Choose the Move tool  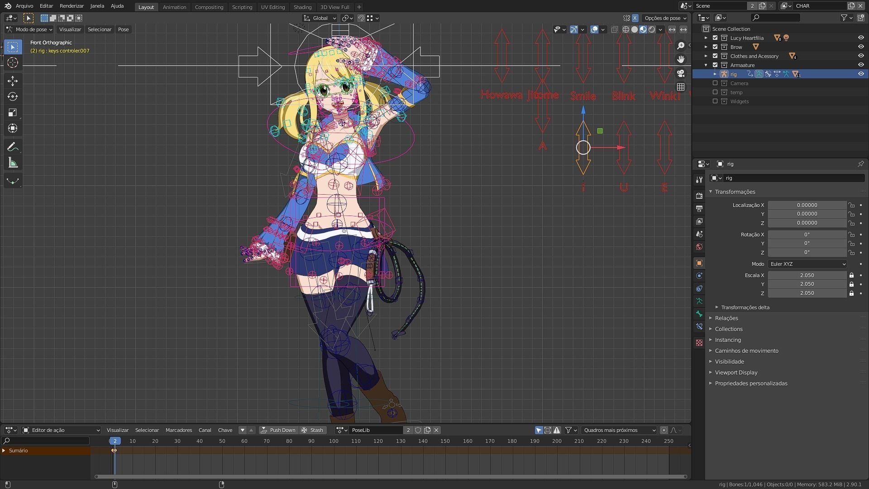pos(13,81)
